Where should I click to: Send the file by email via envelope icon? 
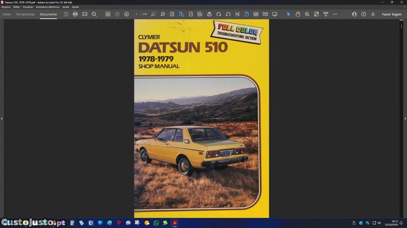pos(85,14)
